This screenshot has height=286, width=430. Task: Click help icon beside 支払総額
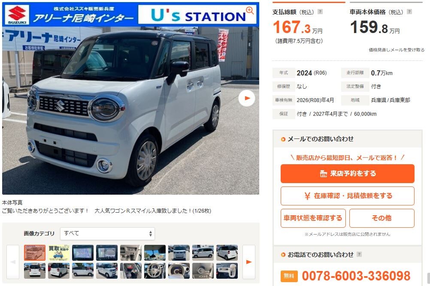click(320, 12)
